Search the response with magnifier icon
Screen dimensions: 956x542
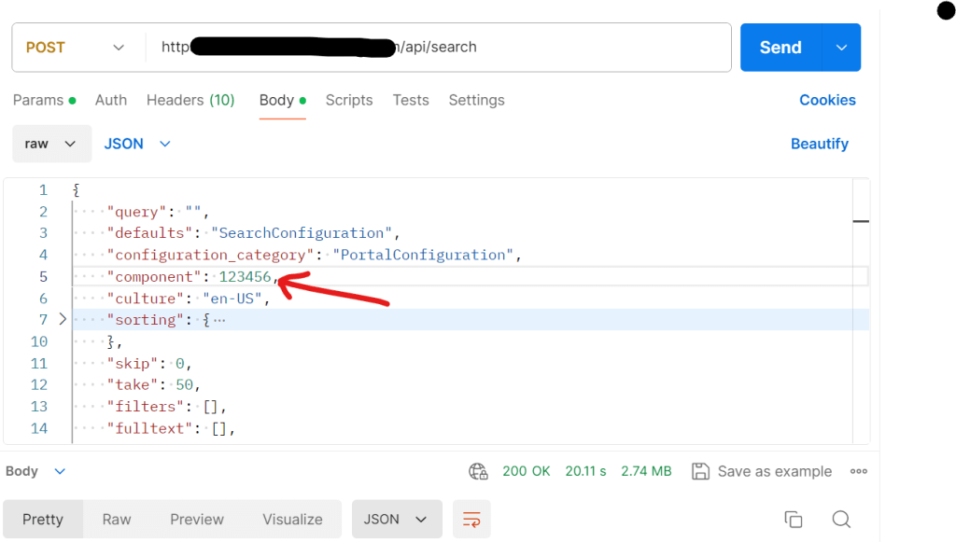point(841,520)
